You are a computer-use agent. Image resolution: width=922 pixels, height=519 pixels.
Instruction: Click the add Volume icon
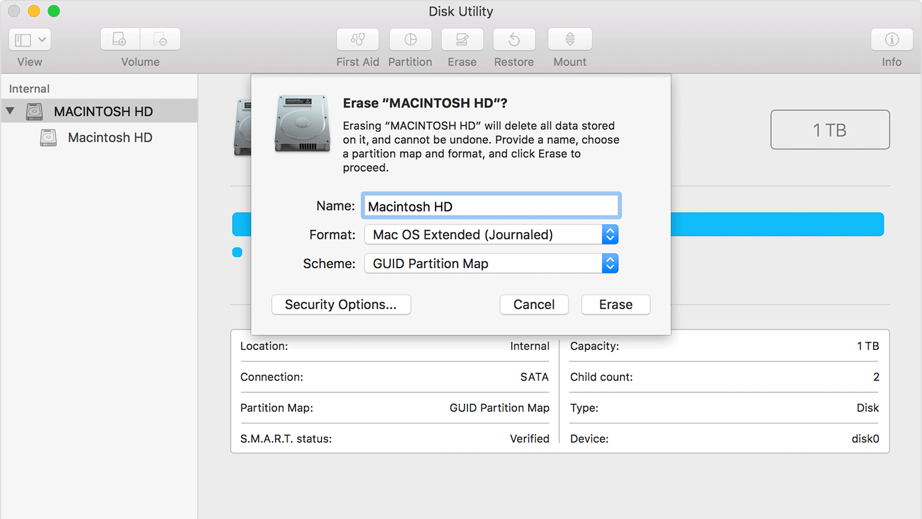[x=119, y=38]
